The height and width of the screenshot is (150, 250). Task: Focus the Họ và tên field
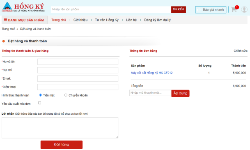pyautogui.click(x=78, y=62)
